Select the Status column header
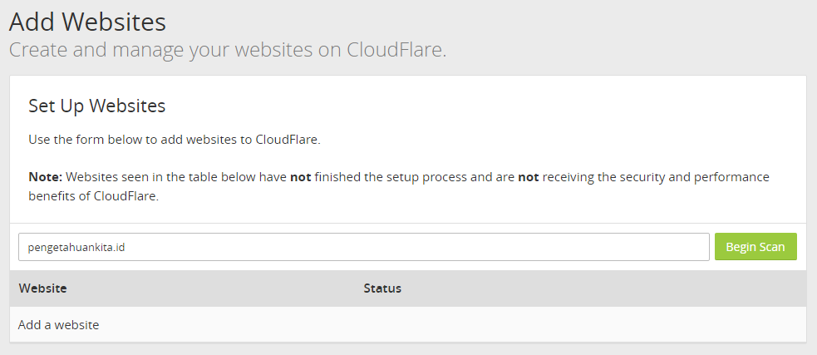817x355 pixels. (382, 288)
